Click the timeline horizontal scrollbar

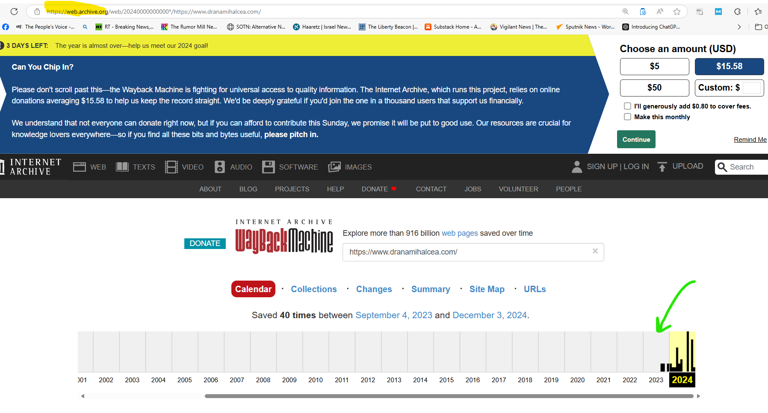(x=449, y=396)
